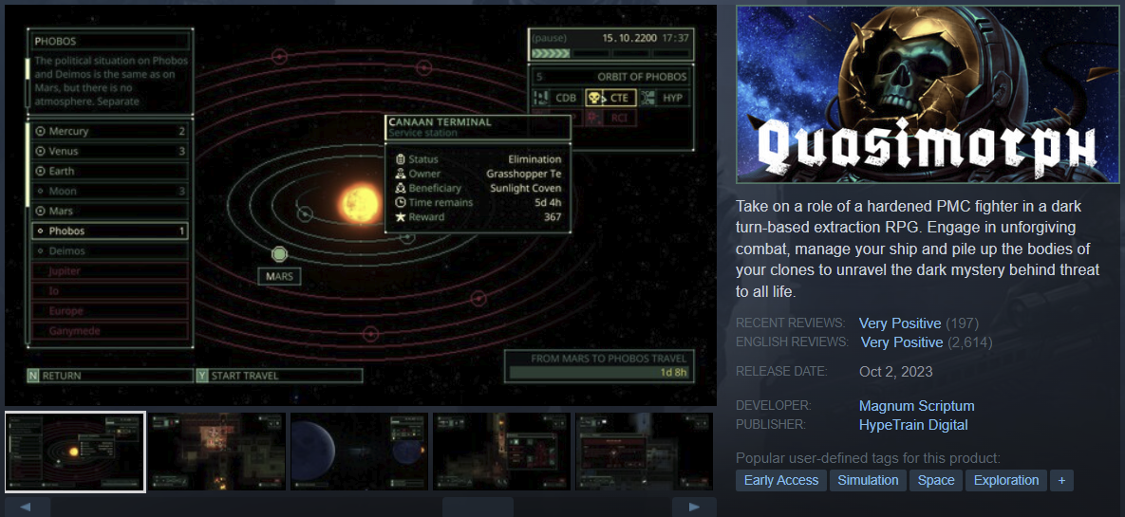Click the main solar system screenshot
Screen dimensions: 1125x517
click(361, 205)
